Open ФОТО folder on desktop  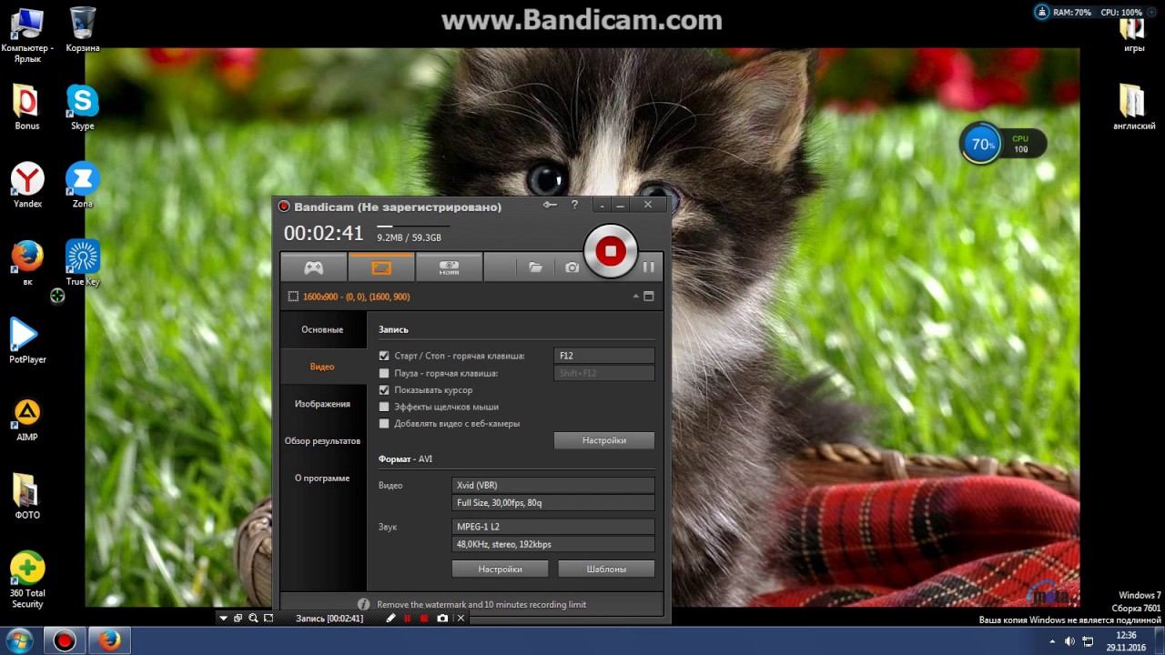27,497
